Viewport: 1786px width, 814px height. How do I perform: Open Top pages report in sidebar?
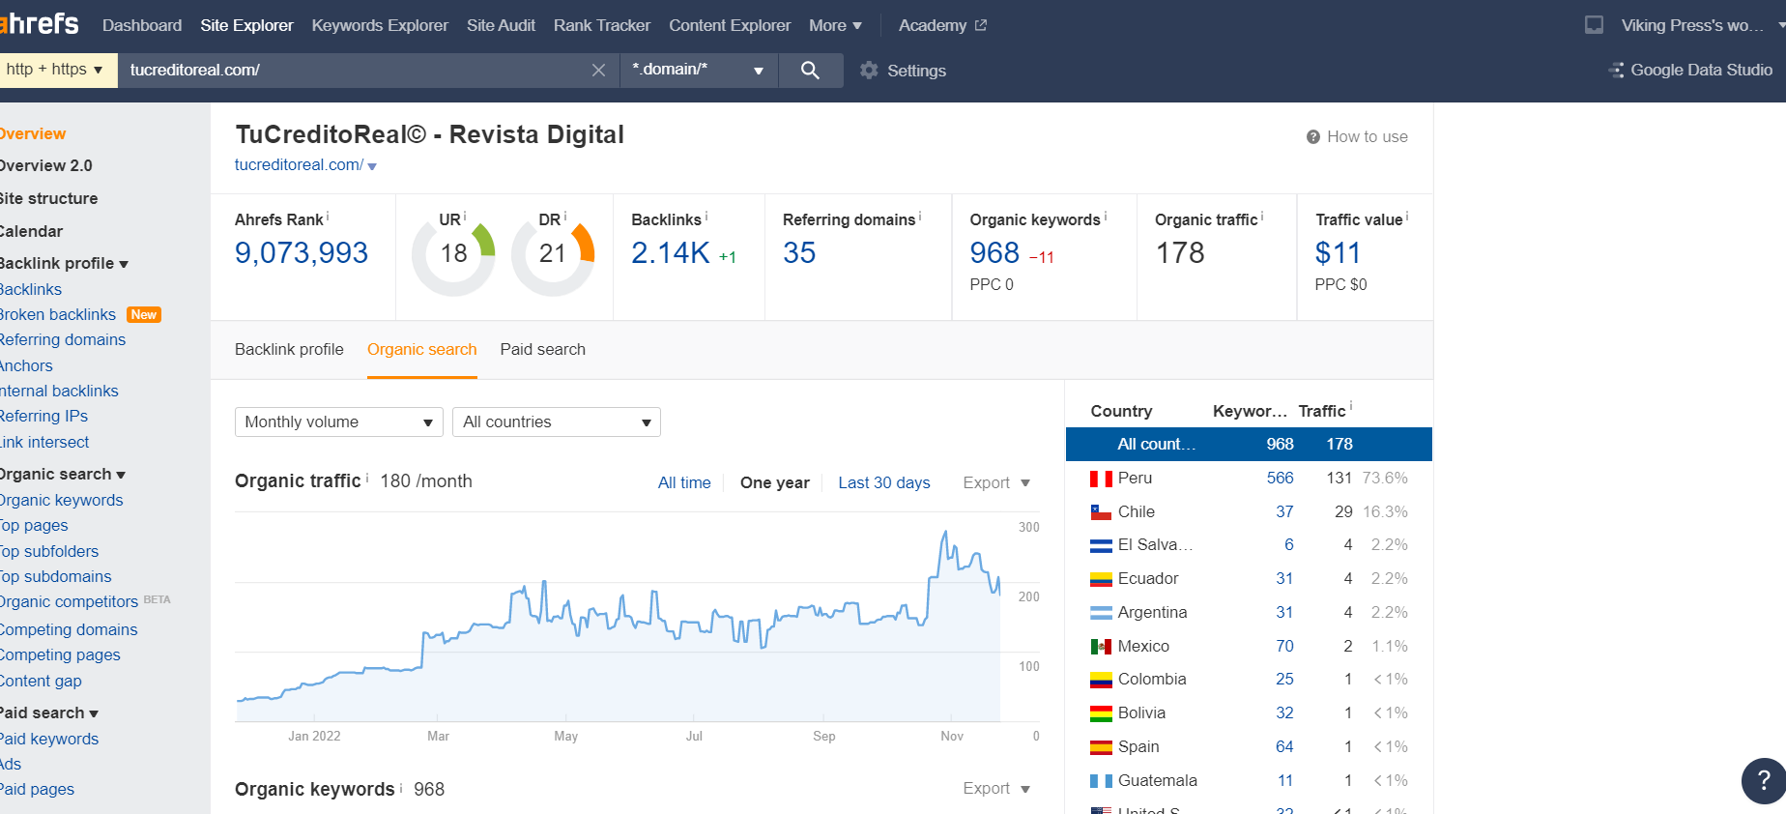coord(34,525)
